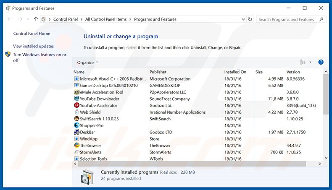The width and height of the screenshot is (332, 190).
Task: Refresh the Programs and Features list
Action: coord(250,19)
